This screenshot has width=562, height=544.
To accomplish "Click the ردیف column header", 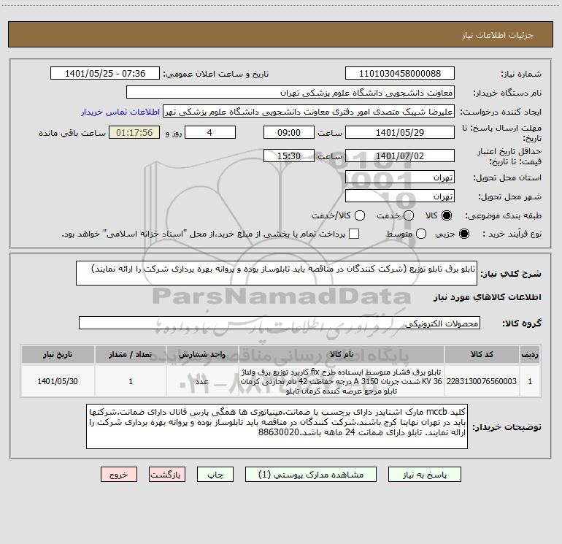I will coord(530,354).
